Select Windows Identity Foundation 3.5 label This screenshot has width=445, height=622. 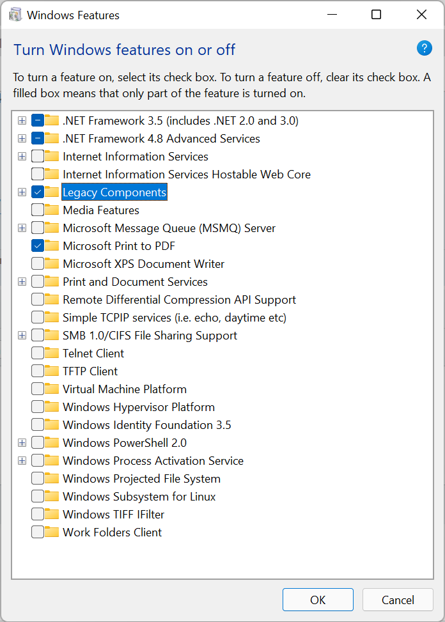(x=147, y=425)
